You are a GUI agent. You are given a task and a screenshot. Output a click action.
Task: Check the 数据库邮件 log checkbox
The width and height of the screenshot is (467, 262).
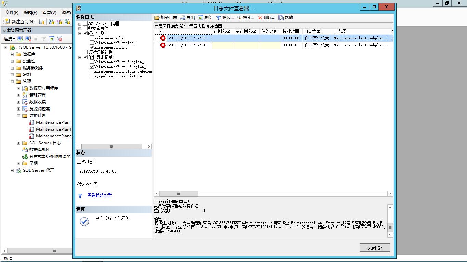[85, 29]
